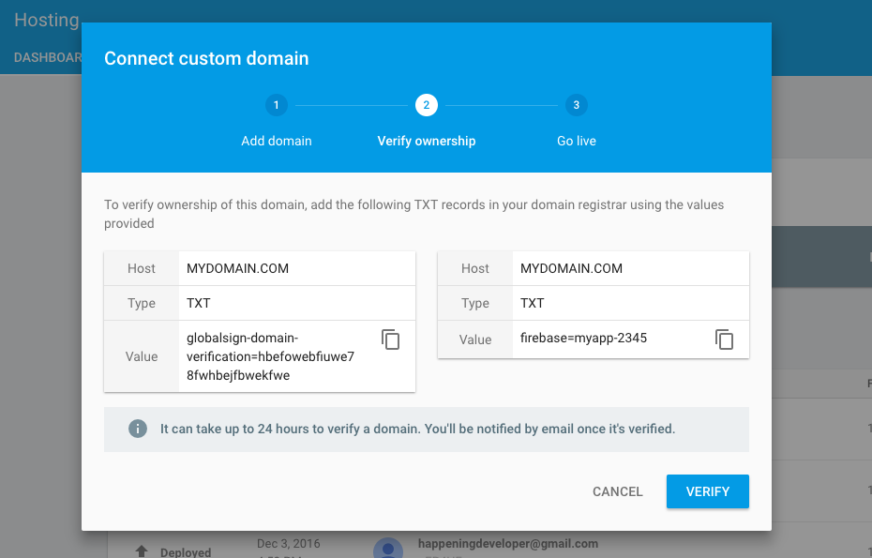Click the user avatar beside happeningdeveloper email

point(388,549)
